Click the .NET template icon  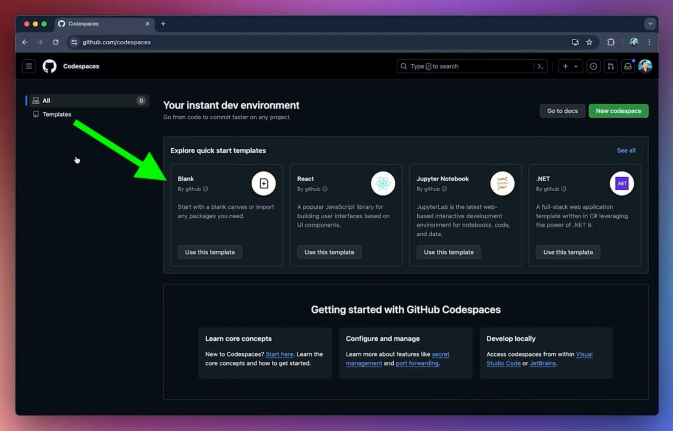[622, 183]
